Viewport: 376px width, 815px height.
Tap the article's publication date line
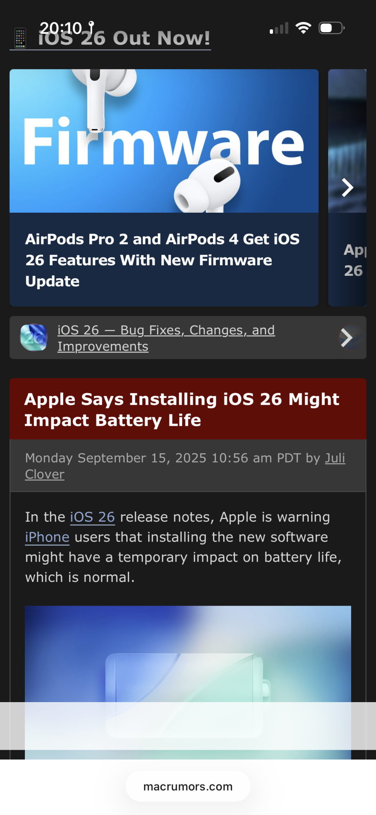click(163, 458)
